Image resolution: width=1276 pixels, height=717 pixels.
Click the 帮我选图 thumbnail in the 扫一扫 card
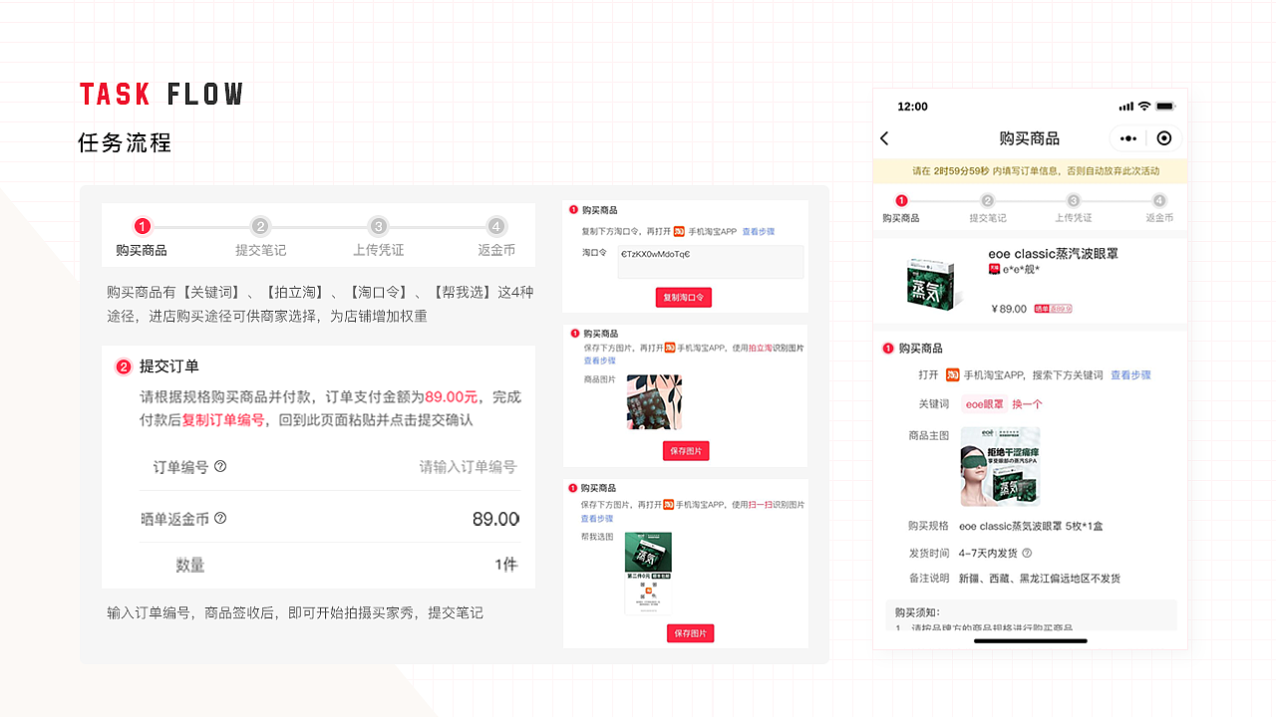tap(648, 573)
